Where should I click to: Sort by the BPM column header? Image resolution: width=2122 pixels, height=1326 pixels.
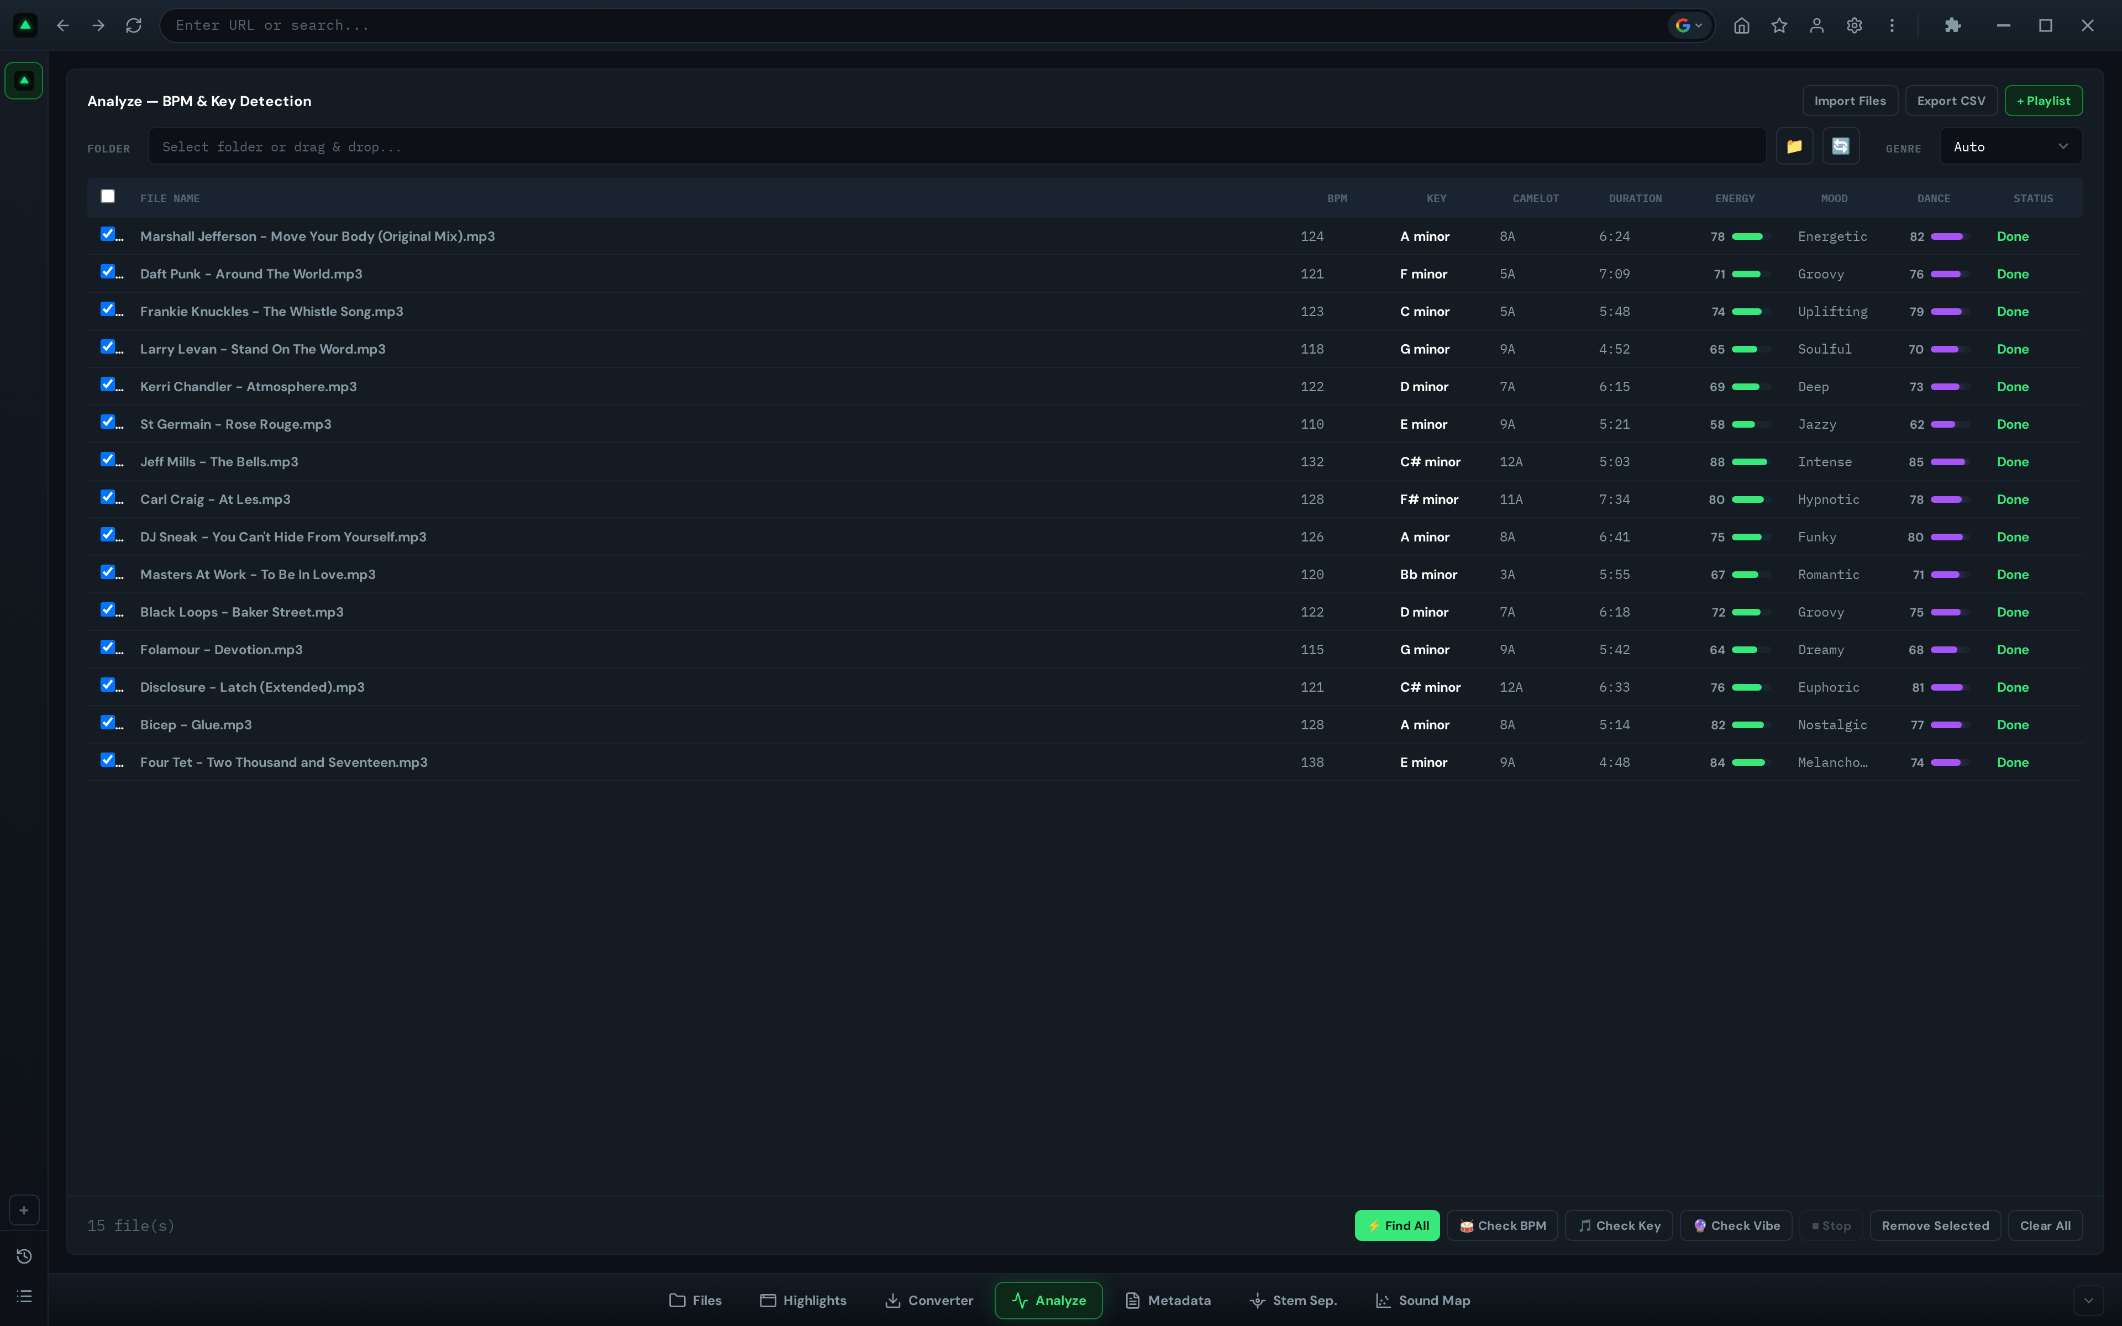click(x=1337, y=199)
